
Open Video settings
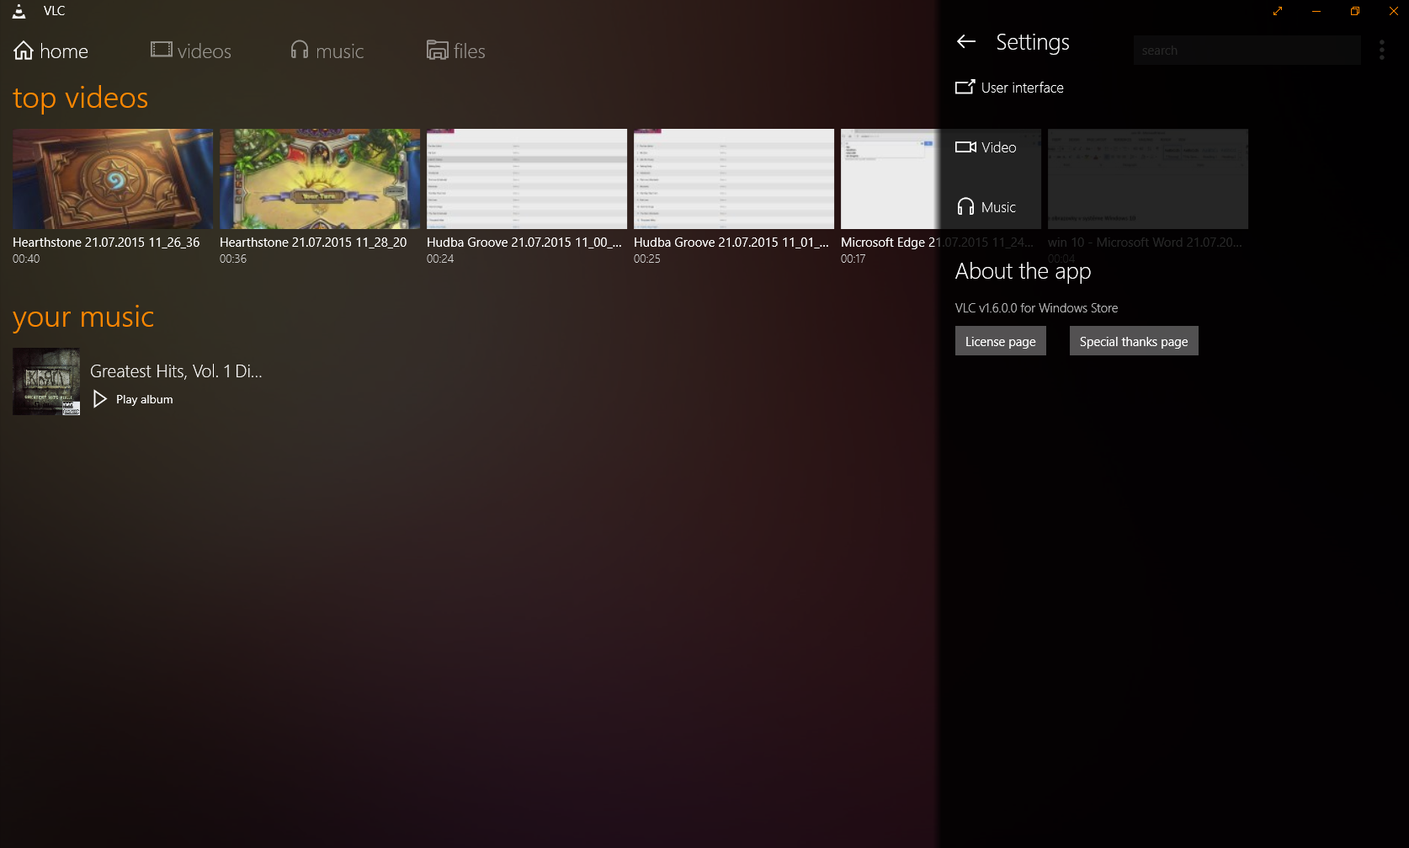click(986, 147)
